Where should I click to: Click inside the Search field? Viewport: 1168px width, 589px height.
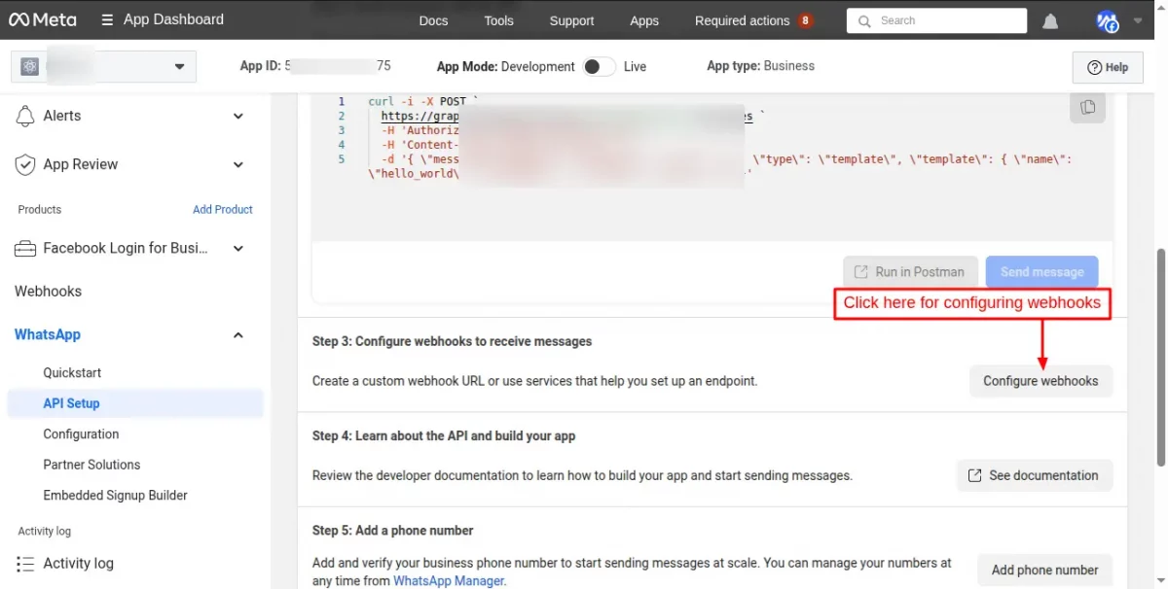(934, 20)
